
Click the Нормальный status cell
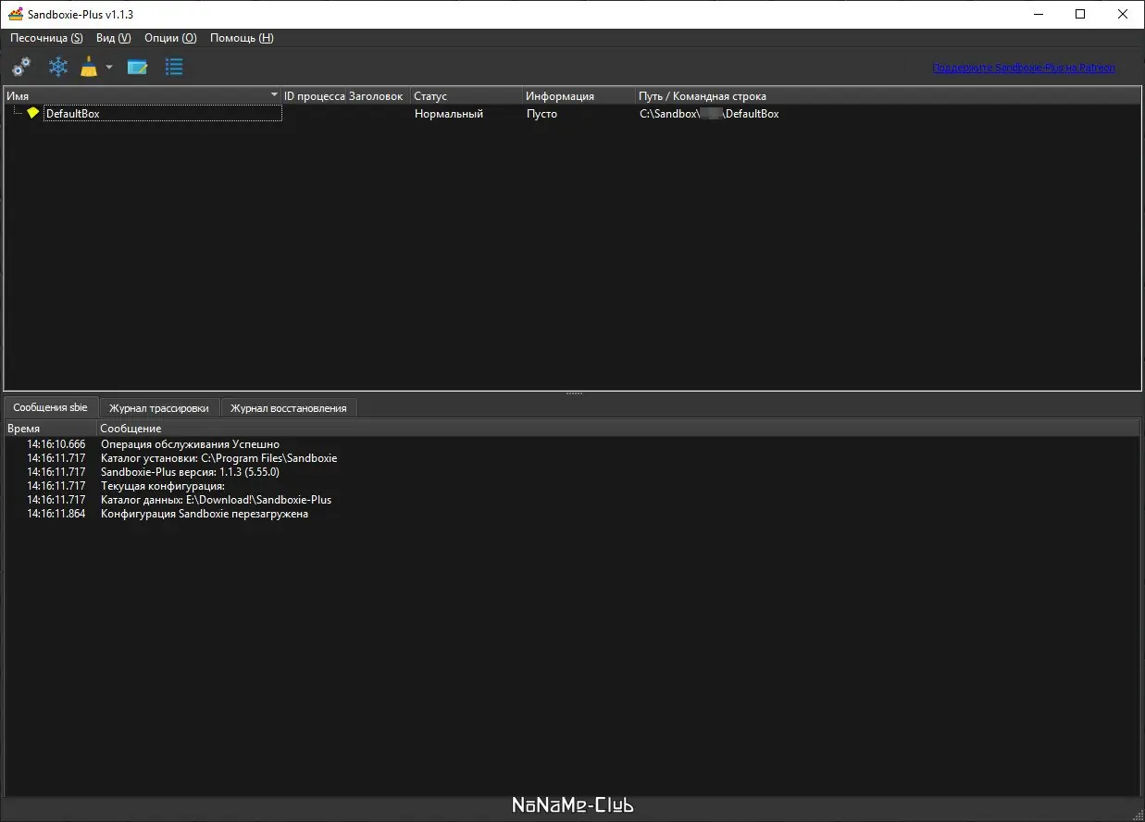pos(449,114)
